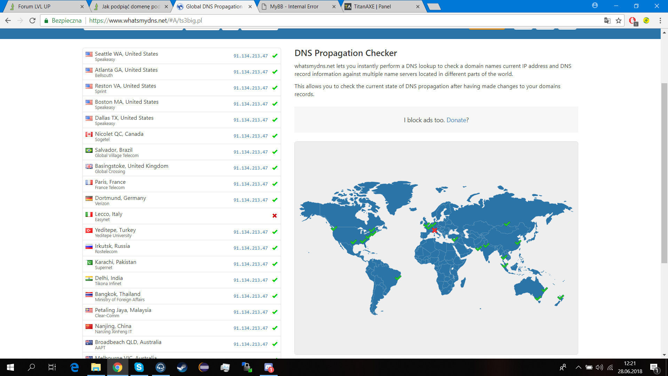The image size is (668, 376).
Task: Click the green checkmark on Brazil on the map
Action: point(398,278)
